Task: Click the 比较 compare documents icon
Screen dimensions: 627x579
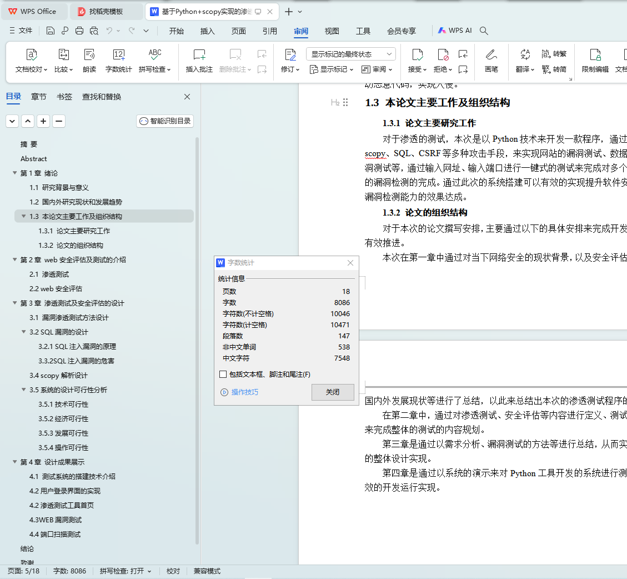Action: (63, 61)
